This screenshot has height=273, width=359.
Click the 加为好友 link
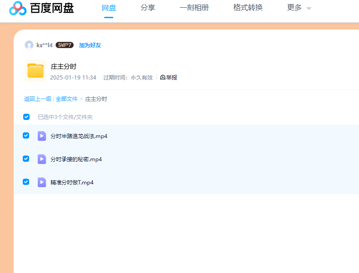[x=90, y=45]
